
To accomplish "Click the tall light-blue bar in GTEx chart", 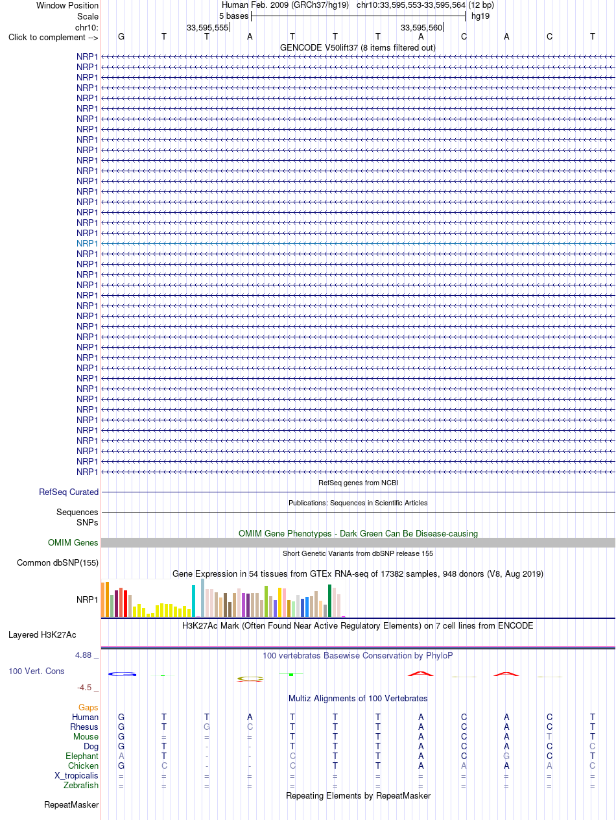I will [202, 598].
